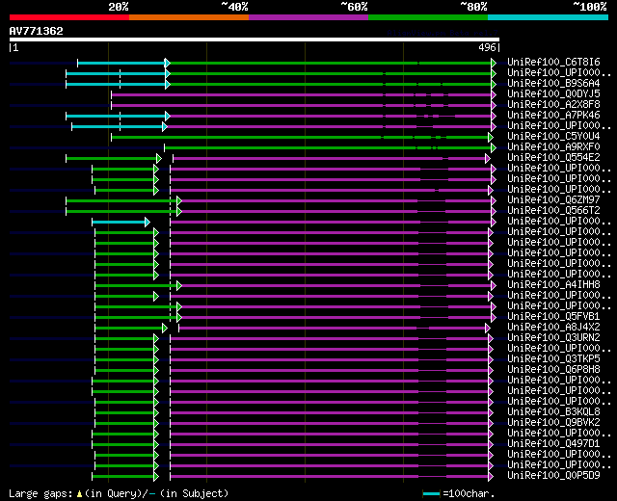Image resolution: width=617 pixels, height=501 pixels.
Task: Select the UniRef100_Q6P8H8 label
Action: click(x=553, y=369)
